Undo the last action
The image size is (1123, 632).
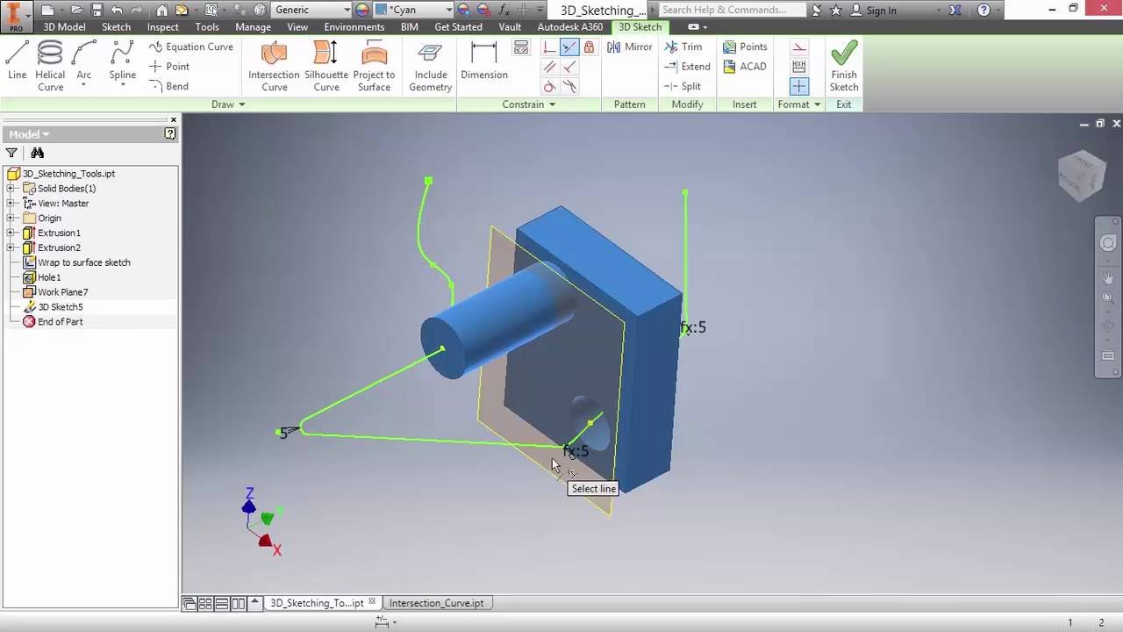[117, 11]
